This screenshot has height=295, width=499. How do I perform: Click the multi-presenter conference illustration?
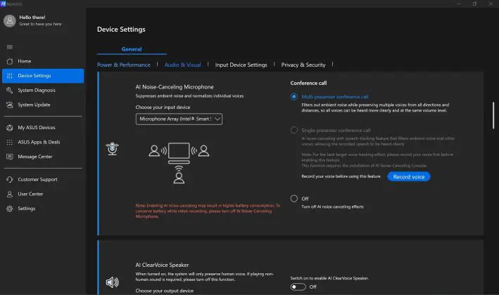(x=179, y=163)
